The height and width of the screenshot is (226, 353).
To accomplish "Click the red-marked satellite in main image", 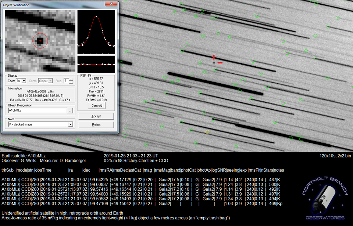I will (214, 63).
